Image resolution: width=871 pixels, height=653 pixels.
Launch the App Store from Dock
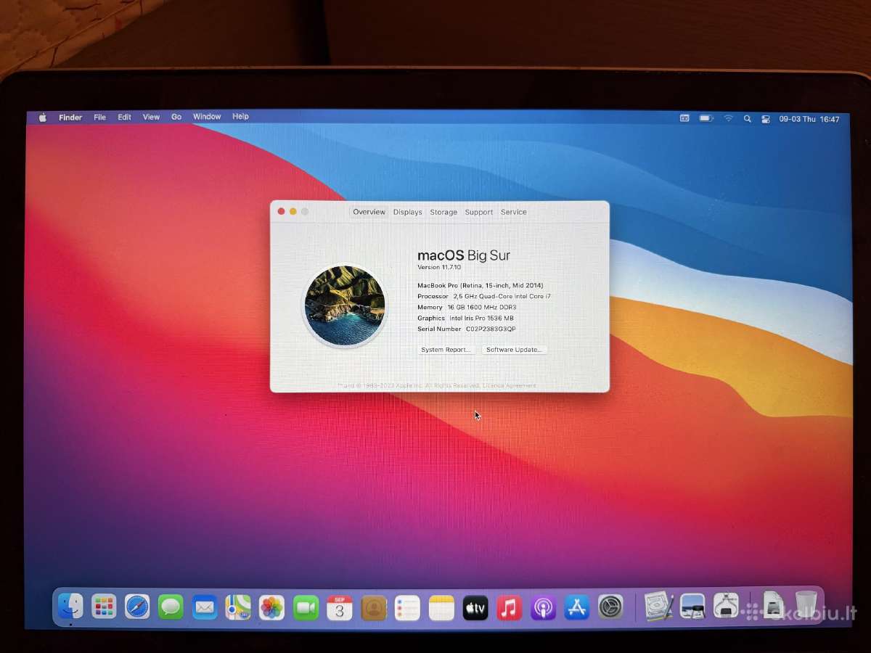pos(577,607)
